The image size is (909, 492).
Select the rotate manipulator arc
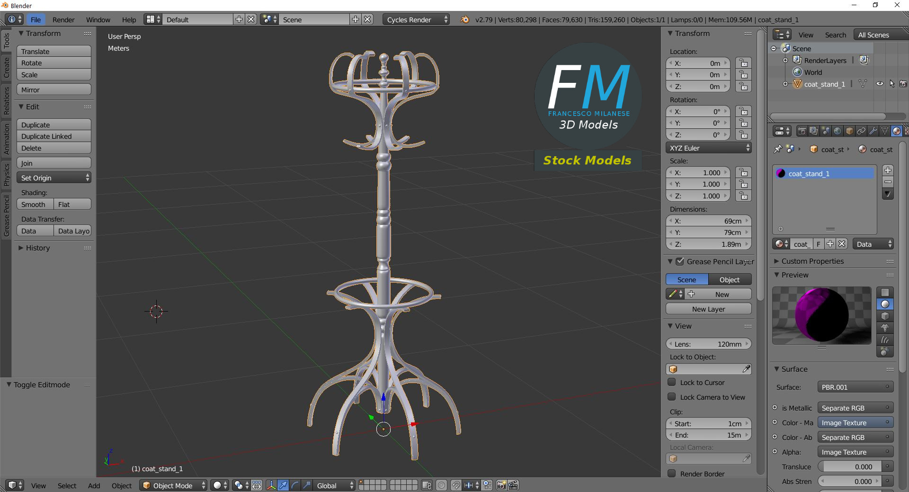click(295, 485)
